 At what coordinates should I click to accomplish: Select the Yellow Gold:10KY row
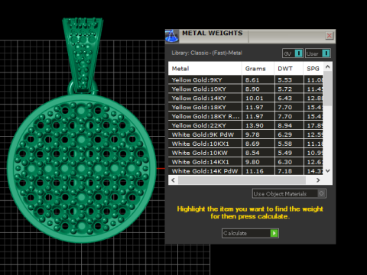coord(245,89)
